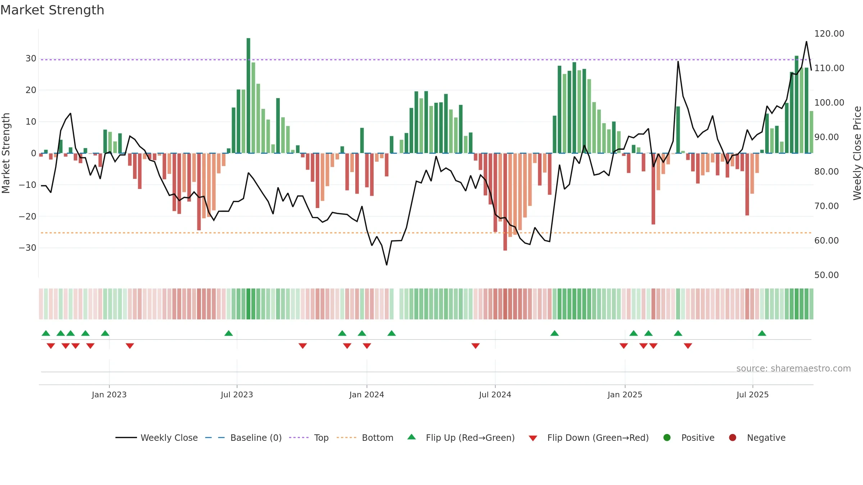
Task: Click the Flip Up marker just before Jul 2023
Action: [228, 333]
